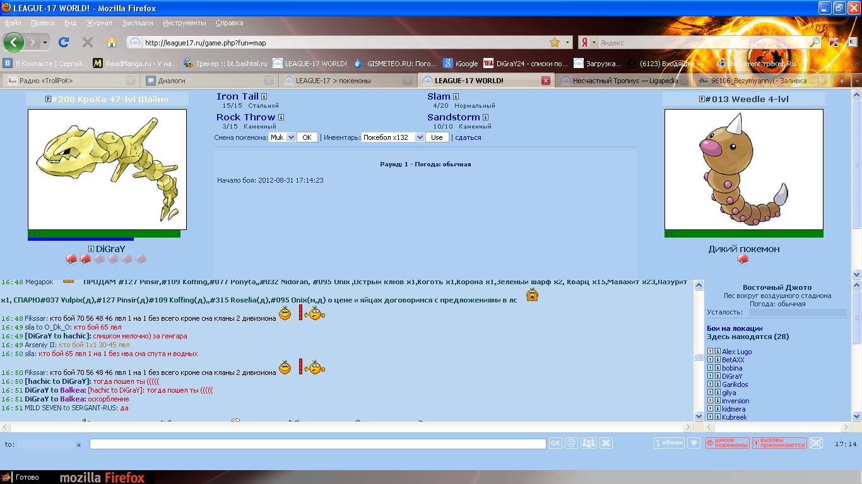Click Use button for inventory item
Viewport: 862px width, 484px height.
[437, 137]
